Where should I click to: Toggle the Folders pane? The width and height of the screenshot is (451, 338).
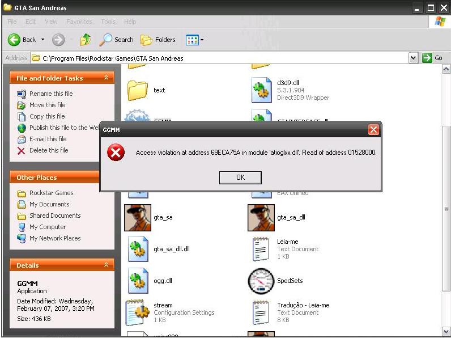click(158, 40)
